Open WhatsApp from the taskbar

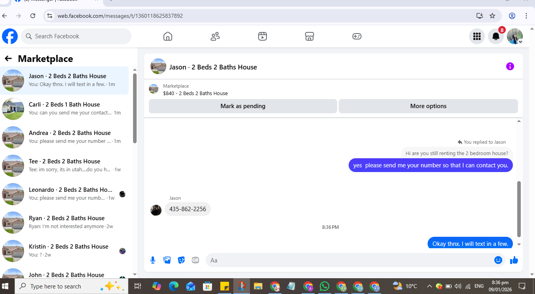[x=325, y=286]
